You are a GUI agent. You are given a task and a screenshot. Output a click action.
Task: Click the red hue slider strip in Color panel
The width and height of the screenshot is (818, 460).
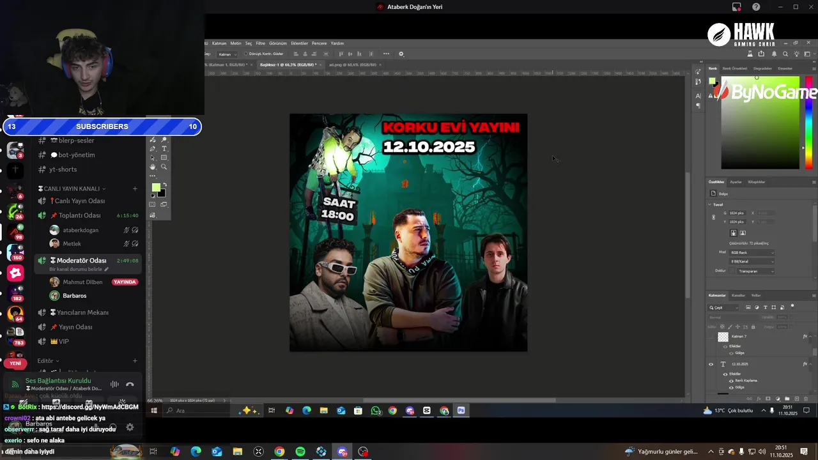coord(809,123)
